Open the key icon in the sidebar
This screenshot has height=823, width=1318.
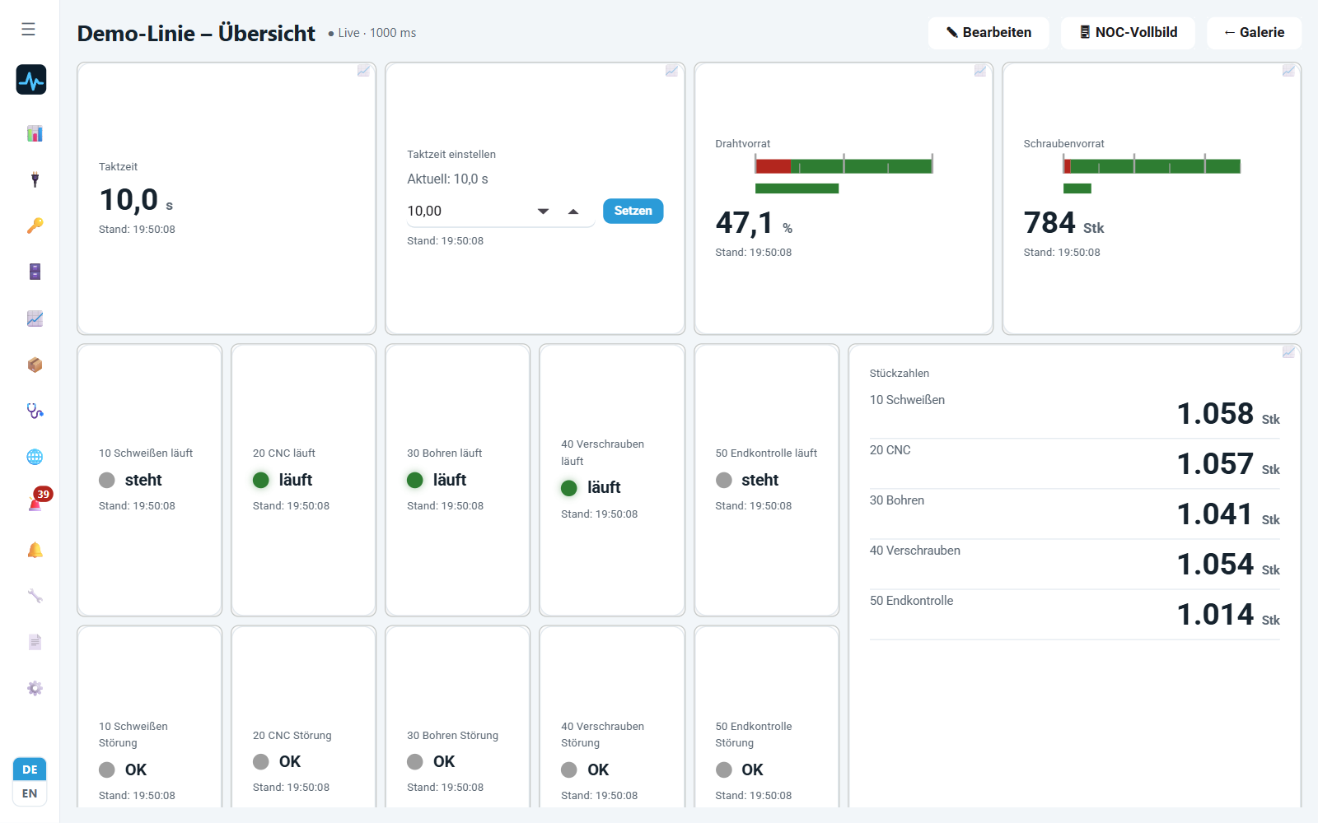[35, 226]
